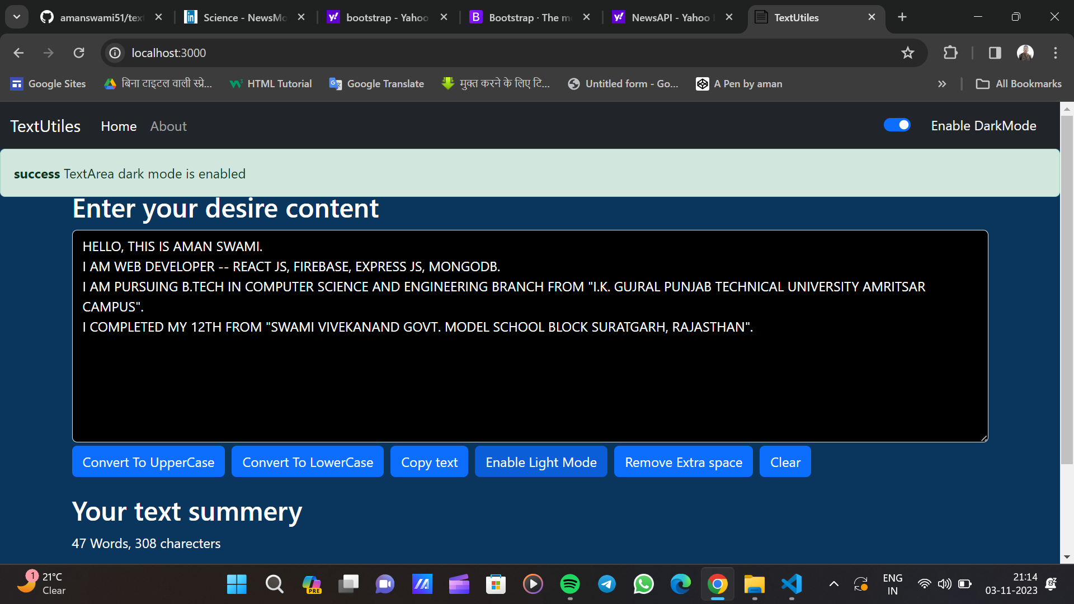Open Task View in the taskbar

coord(348,584)
